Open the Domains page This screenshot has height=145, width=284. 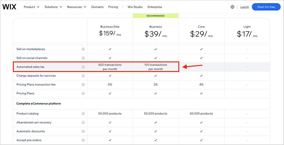coord(97,7)
